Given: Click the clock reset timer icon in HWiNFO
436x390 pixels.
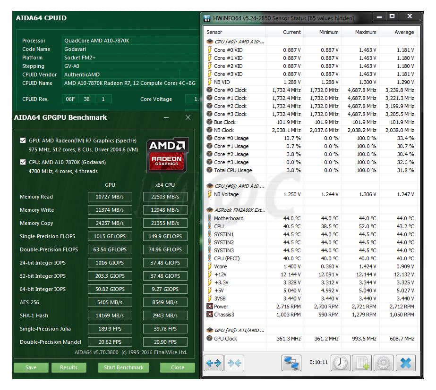Looking at the screenshot, I should pyautogui.click(x=340, y=363).
